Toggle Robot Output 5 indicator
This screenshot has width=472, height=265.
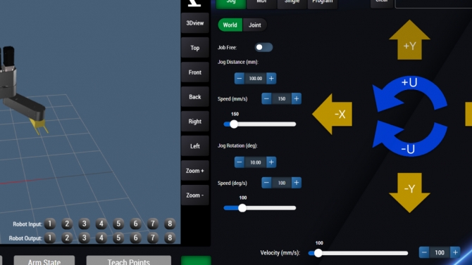[118, 238]
